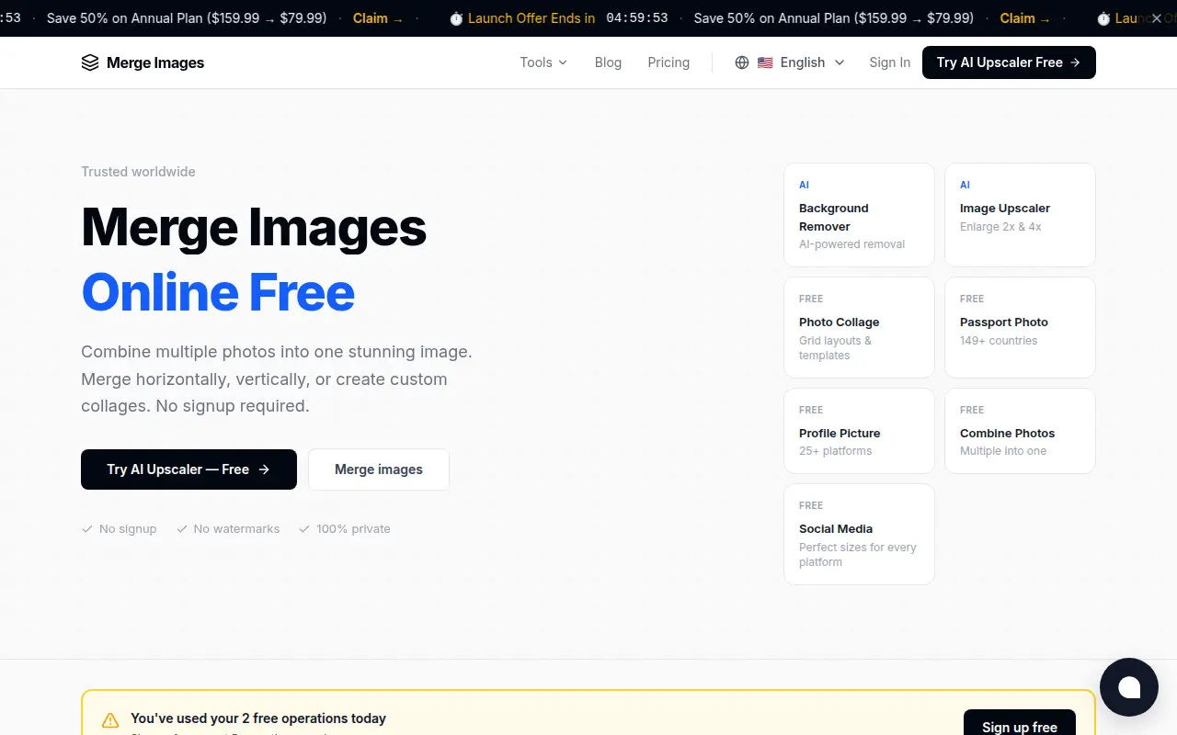Open the Tools dropdown menu

543,62
